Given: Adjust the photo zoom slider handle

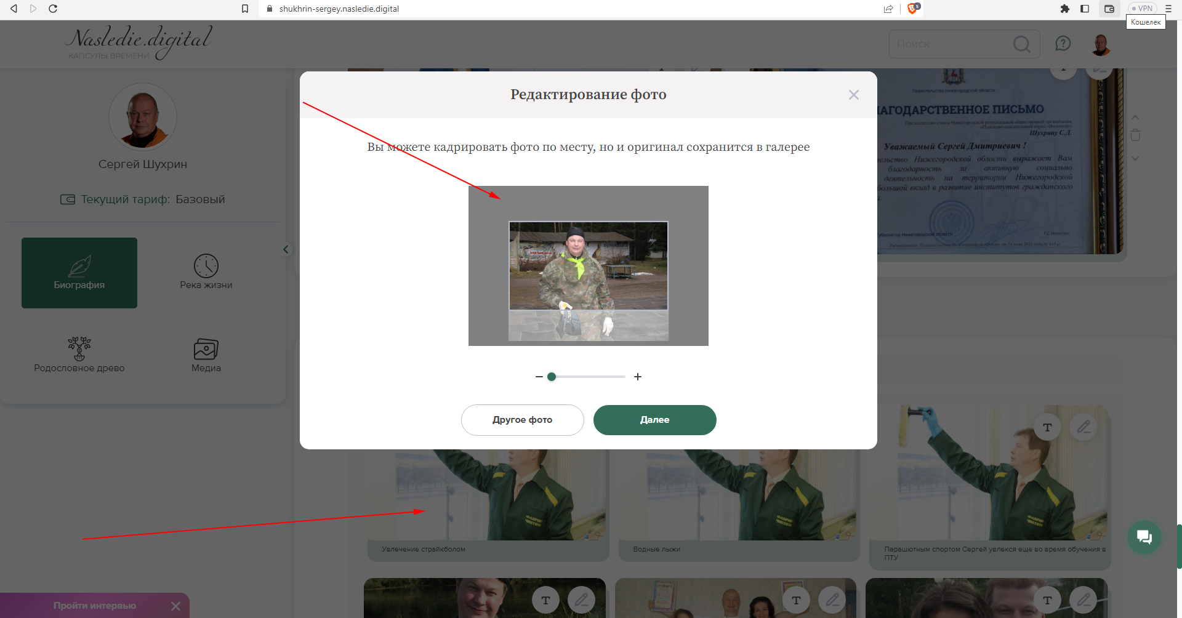Looking at the screenshot, I should tap(552, 377).
